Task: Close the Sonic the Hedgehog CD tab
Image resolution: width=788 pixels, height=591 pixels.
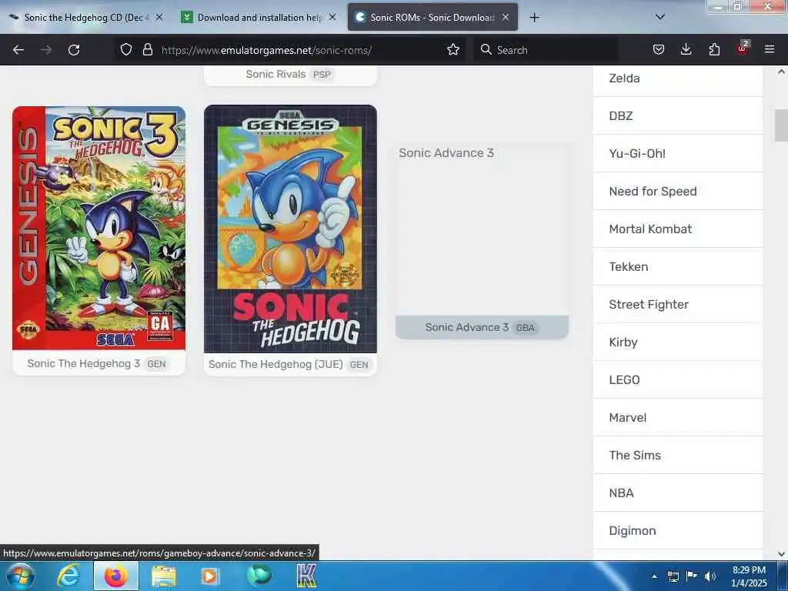Action: click(x=159, y=17)
